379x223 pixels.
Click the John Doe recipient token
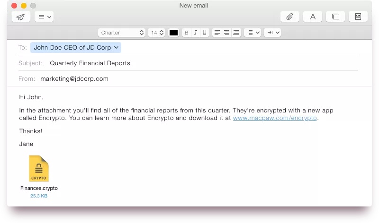76,47
